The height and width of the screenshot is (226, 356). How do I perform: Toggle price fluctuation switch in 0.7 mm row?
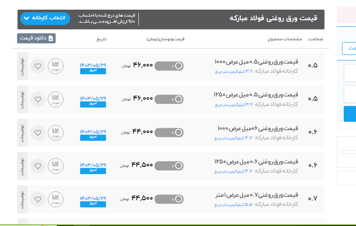169,199
